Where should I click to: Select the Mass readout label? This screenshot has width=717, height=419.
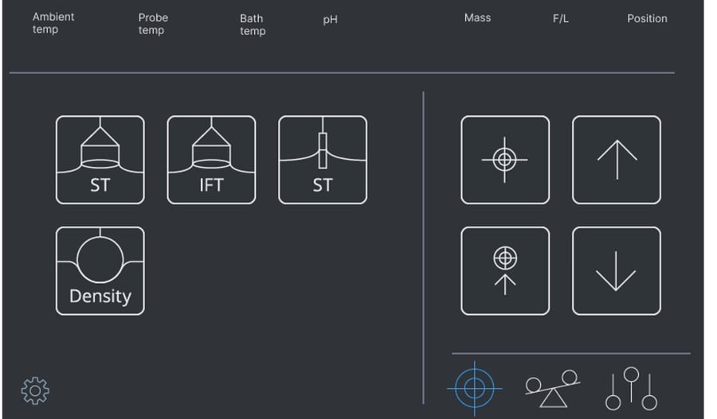pos(477,17)
